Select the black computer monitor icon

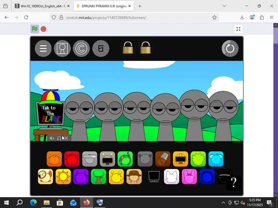pyautogui.click(x=154, y=177)
